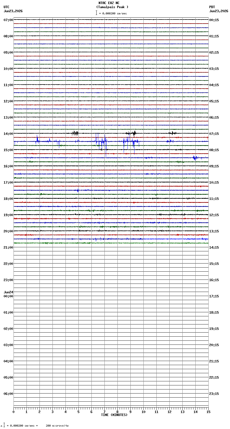Click the 07:00 UTC row label
Image resolution: width=230 pixels, height=429 pixels.
click(x=8, y=20)
